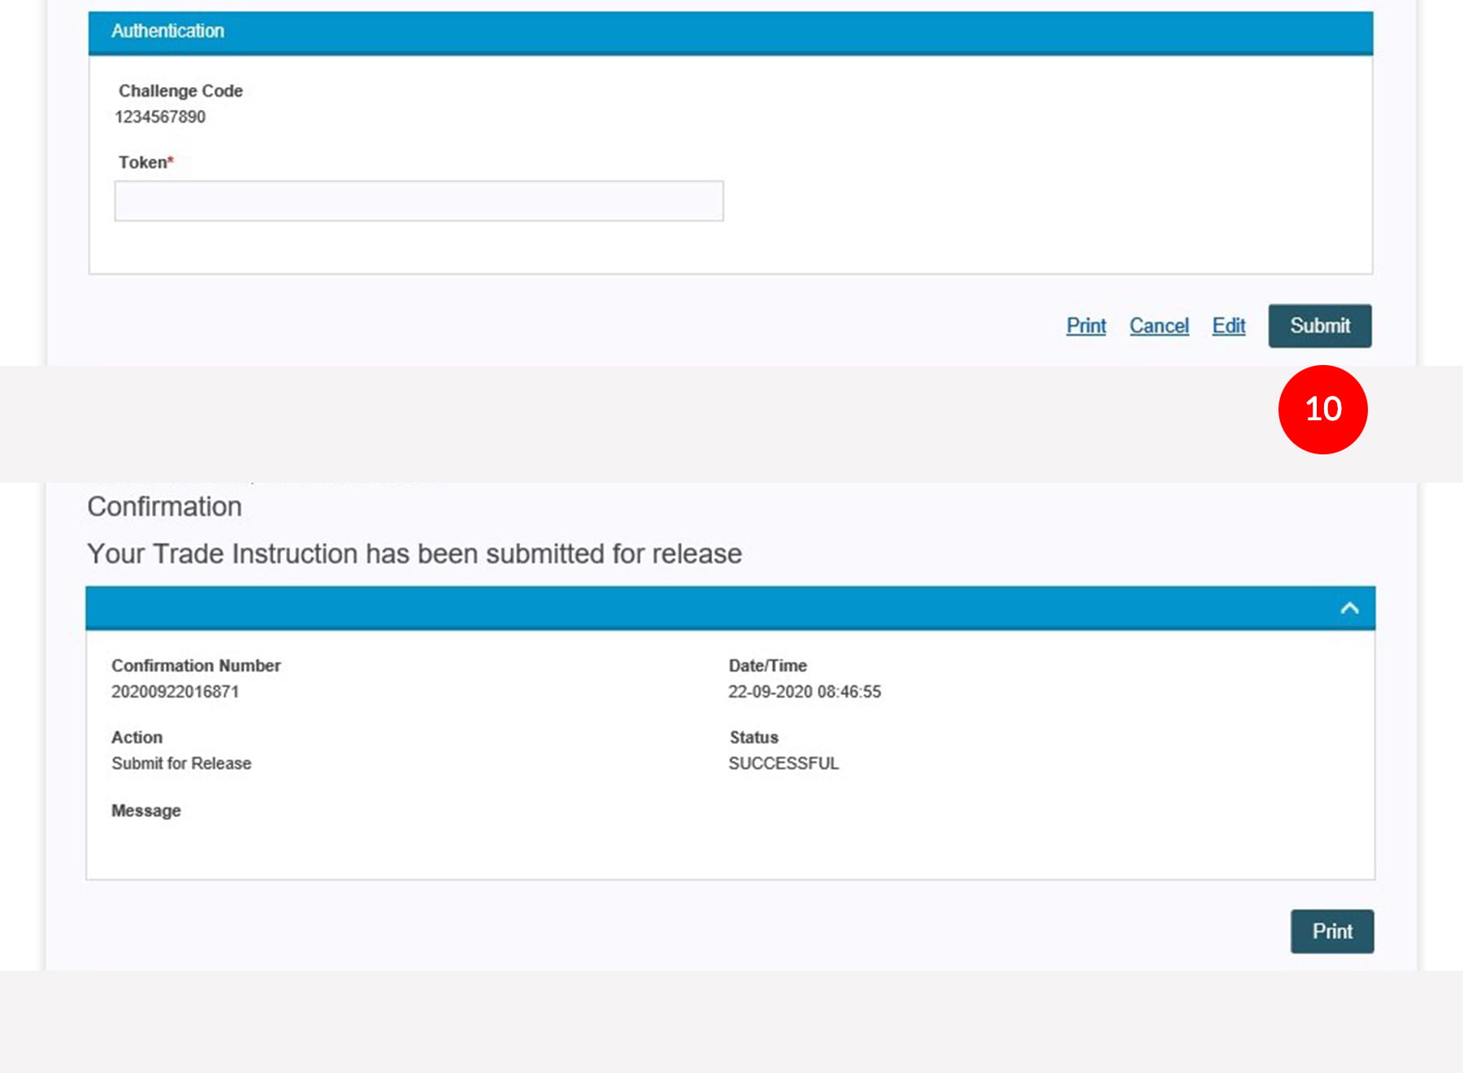
Task: Click the confirmation number 20200922016871
Action: click(x=175, y=692)
